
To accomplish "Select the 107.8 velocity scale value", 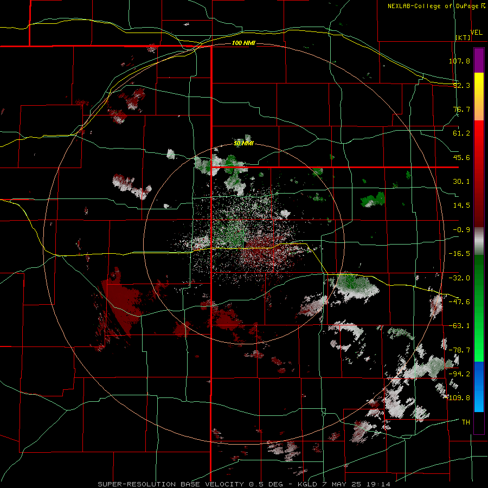I will (459, 61).
